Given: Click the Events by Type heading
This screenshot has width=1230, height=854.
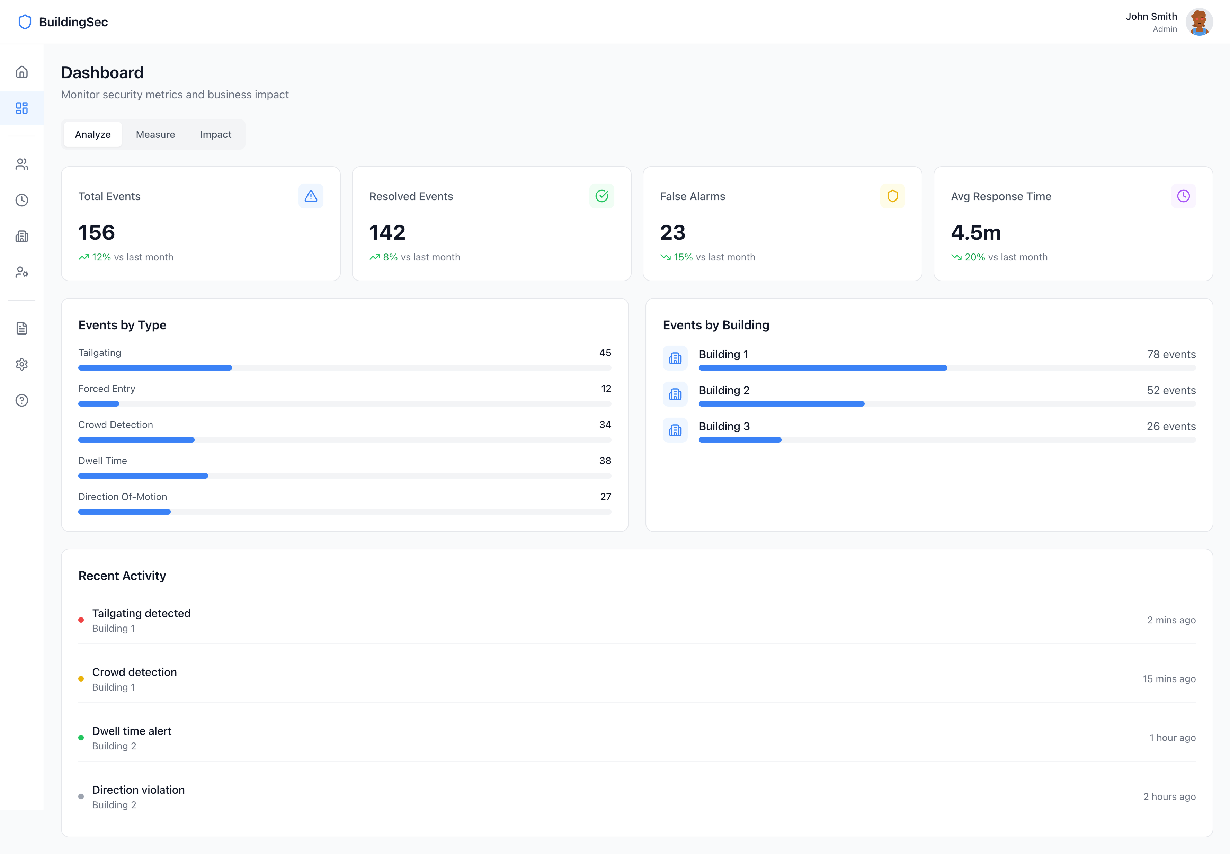Looking at the screenshot, I should tap(122, 325).
